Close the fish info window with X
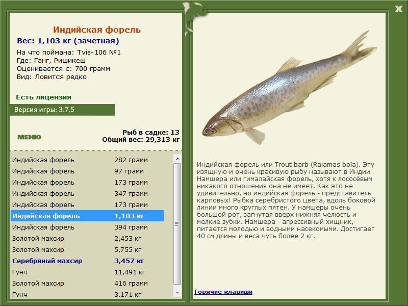 pyautogui.click(x=398, y=9)
